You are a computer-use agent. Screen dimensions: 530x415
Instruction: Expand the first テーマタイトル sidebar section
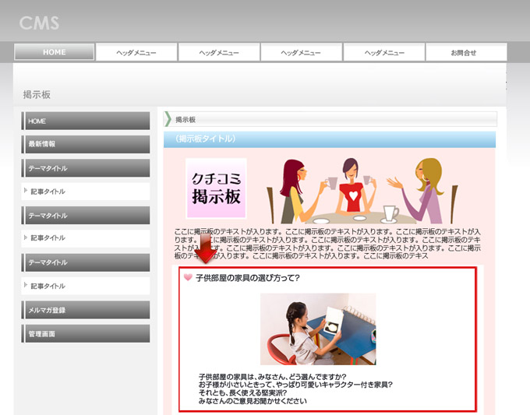click(86, 168)
